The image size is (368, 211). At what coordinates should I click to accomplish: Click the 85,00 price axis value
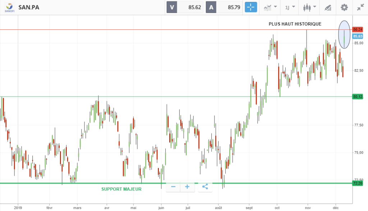[359, 43]
